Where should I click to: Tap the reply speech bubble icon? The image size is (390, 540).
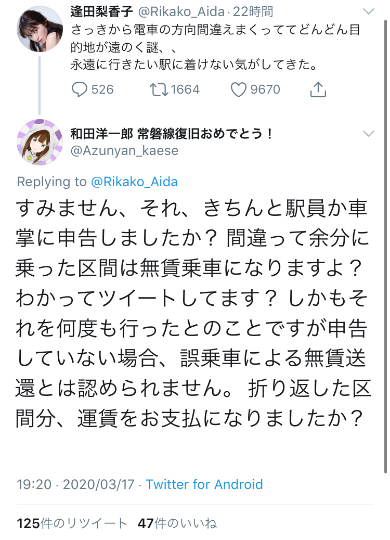coord(79,90)
